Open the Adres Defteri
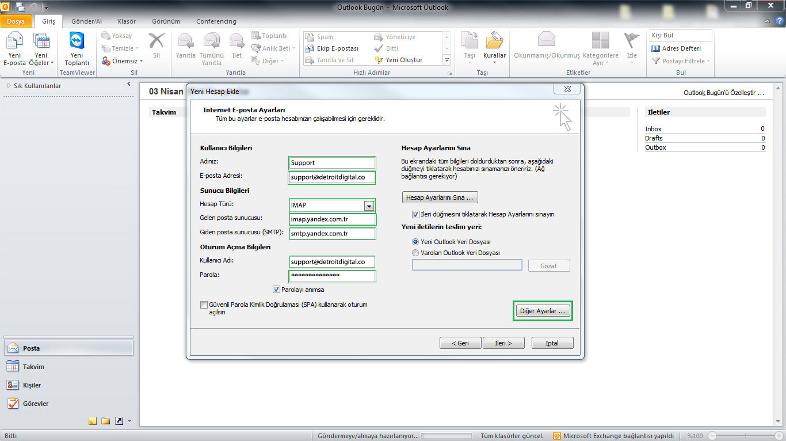 point(680,48)
